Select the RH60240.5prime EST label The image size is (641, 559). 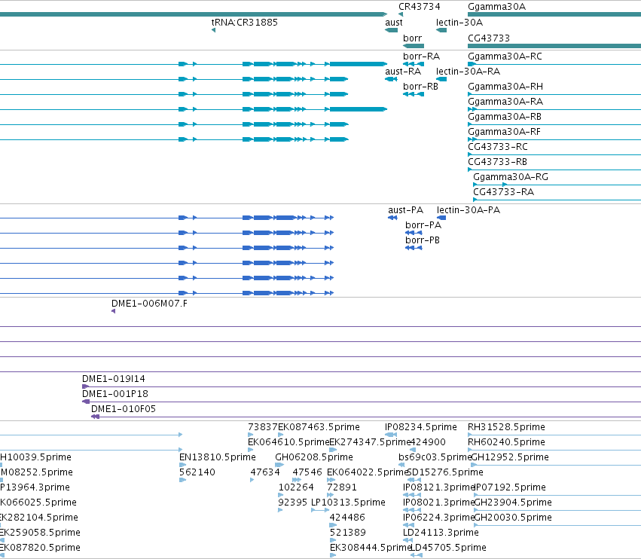[506, 442]
